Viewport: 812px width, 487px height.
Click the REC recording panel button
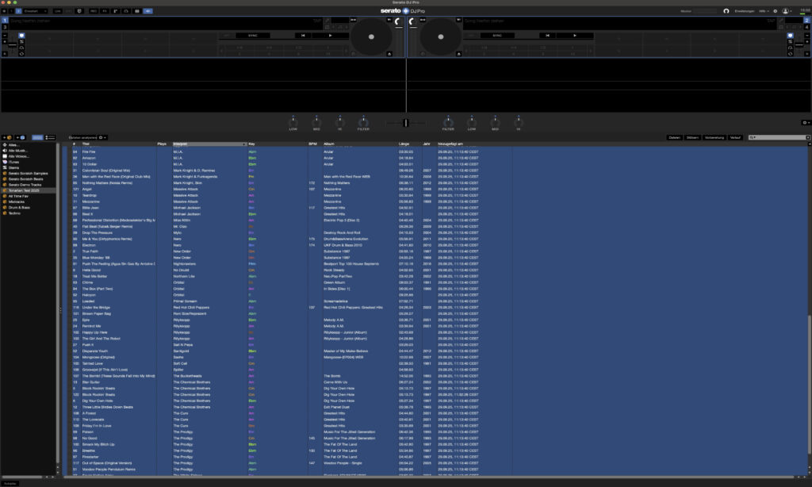click(94, 11)
